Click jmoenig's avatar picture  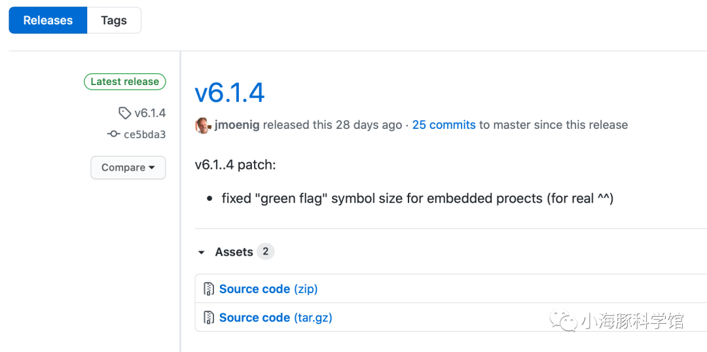point(203,125)
